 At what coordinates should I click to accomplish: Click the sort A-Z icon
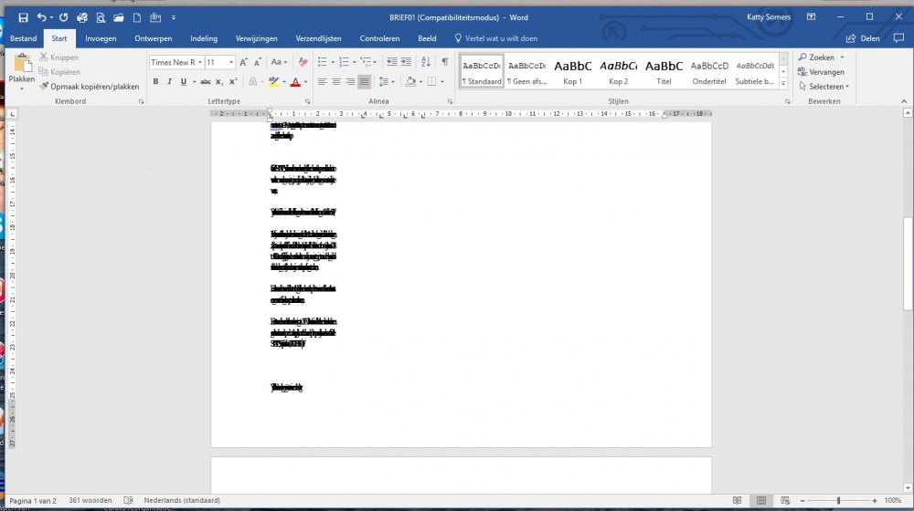click(x=425, y=62)
